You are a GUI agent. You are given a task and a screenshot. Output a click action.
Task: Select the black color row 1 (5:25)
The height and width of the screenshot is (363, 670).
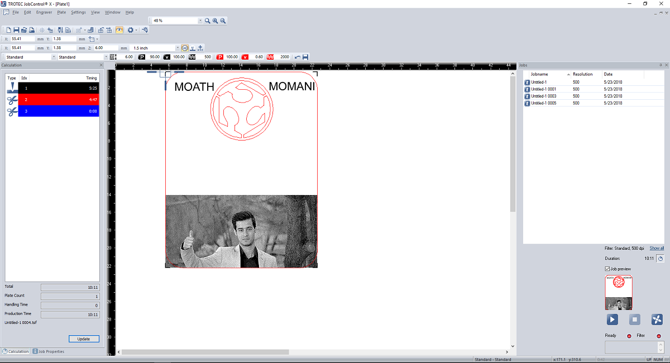click(59, 88)
